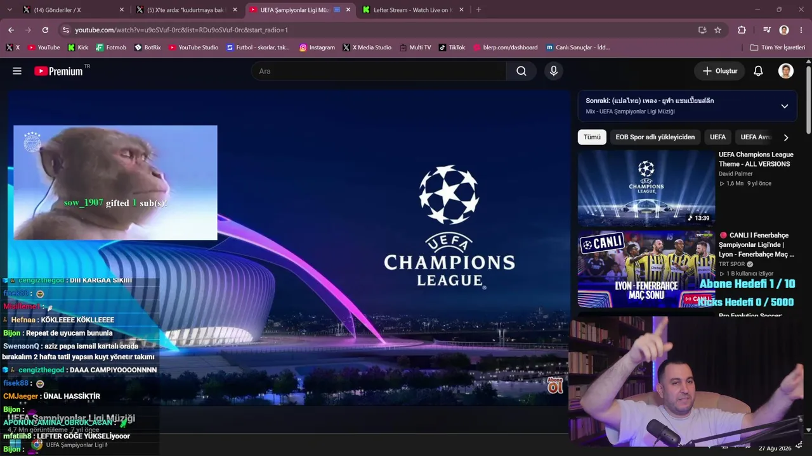The image size is (812, 456).
Task: Focus the YouTube Ara search field
Action: point(379,71)
